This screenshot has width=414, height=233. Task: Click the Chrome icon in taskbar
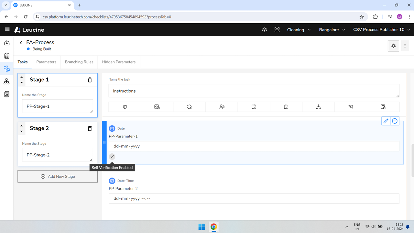click(213, 227)
